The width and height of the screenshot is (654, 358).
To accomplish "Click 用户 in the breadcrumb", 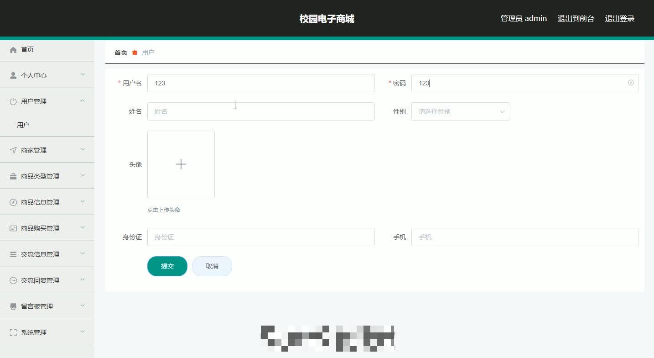I will 148,53.
